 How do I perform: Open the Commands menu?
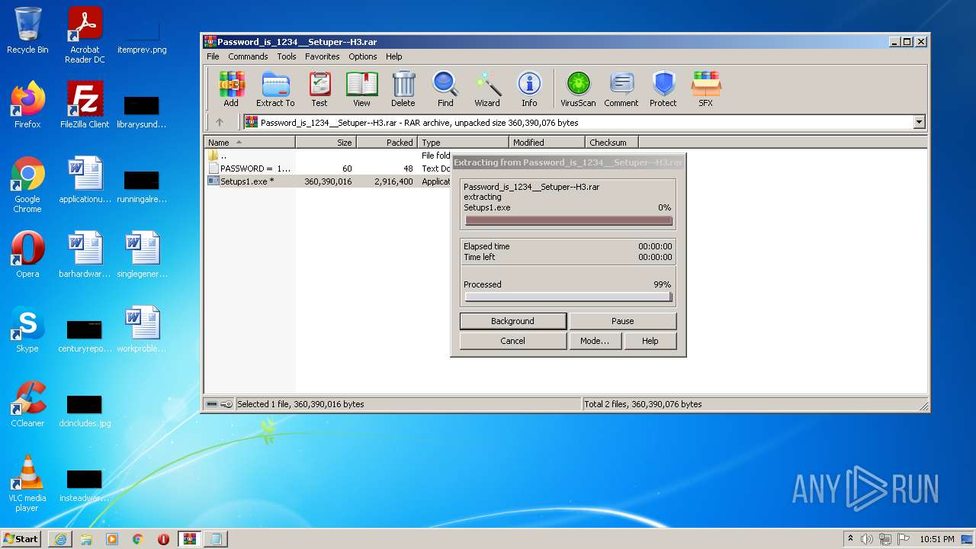coord(248,56)
